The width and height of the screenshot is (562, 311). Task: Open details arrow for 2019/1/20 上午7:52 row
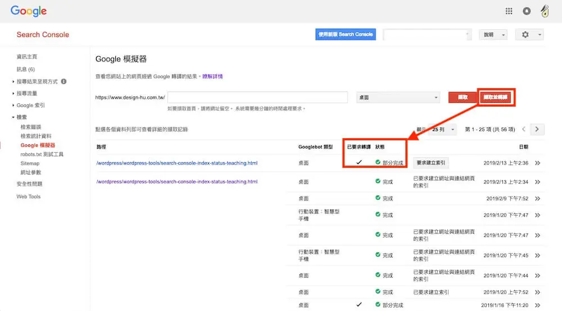537,292
